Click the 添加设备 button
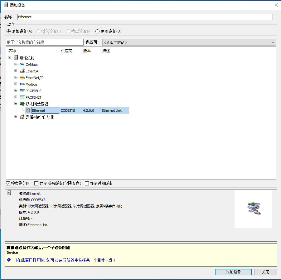The image size is (281, 280). coord(233,272)
